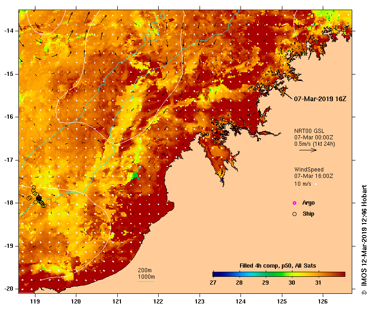Viewport: 372px width, 309px height.
Task: Click the latitude label -18
Action: [x=9, y=203]
